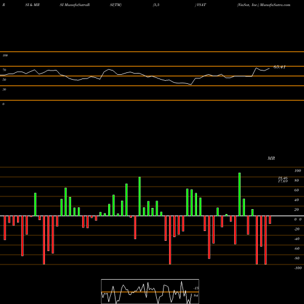The width and height of the screenshot is (304, 304).
Task: Click the RSI current value 65.41
Action: click(x=280, y=67)
